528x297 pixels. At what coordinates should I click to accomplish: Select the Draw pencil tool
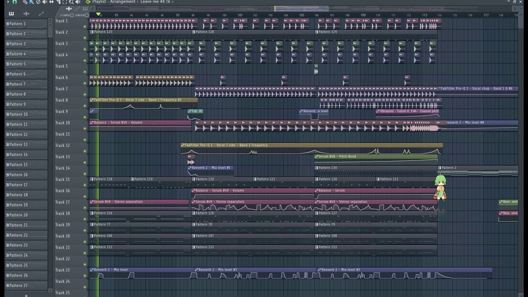click(25, 2)
